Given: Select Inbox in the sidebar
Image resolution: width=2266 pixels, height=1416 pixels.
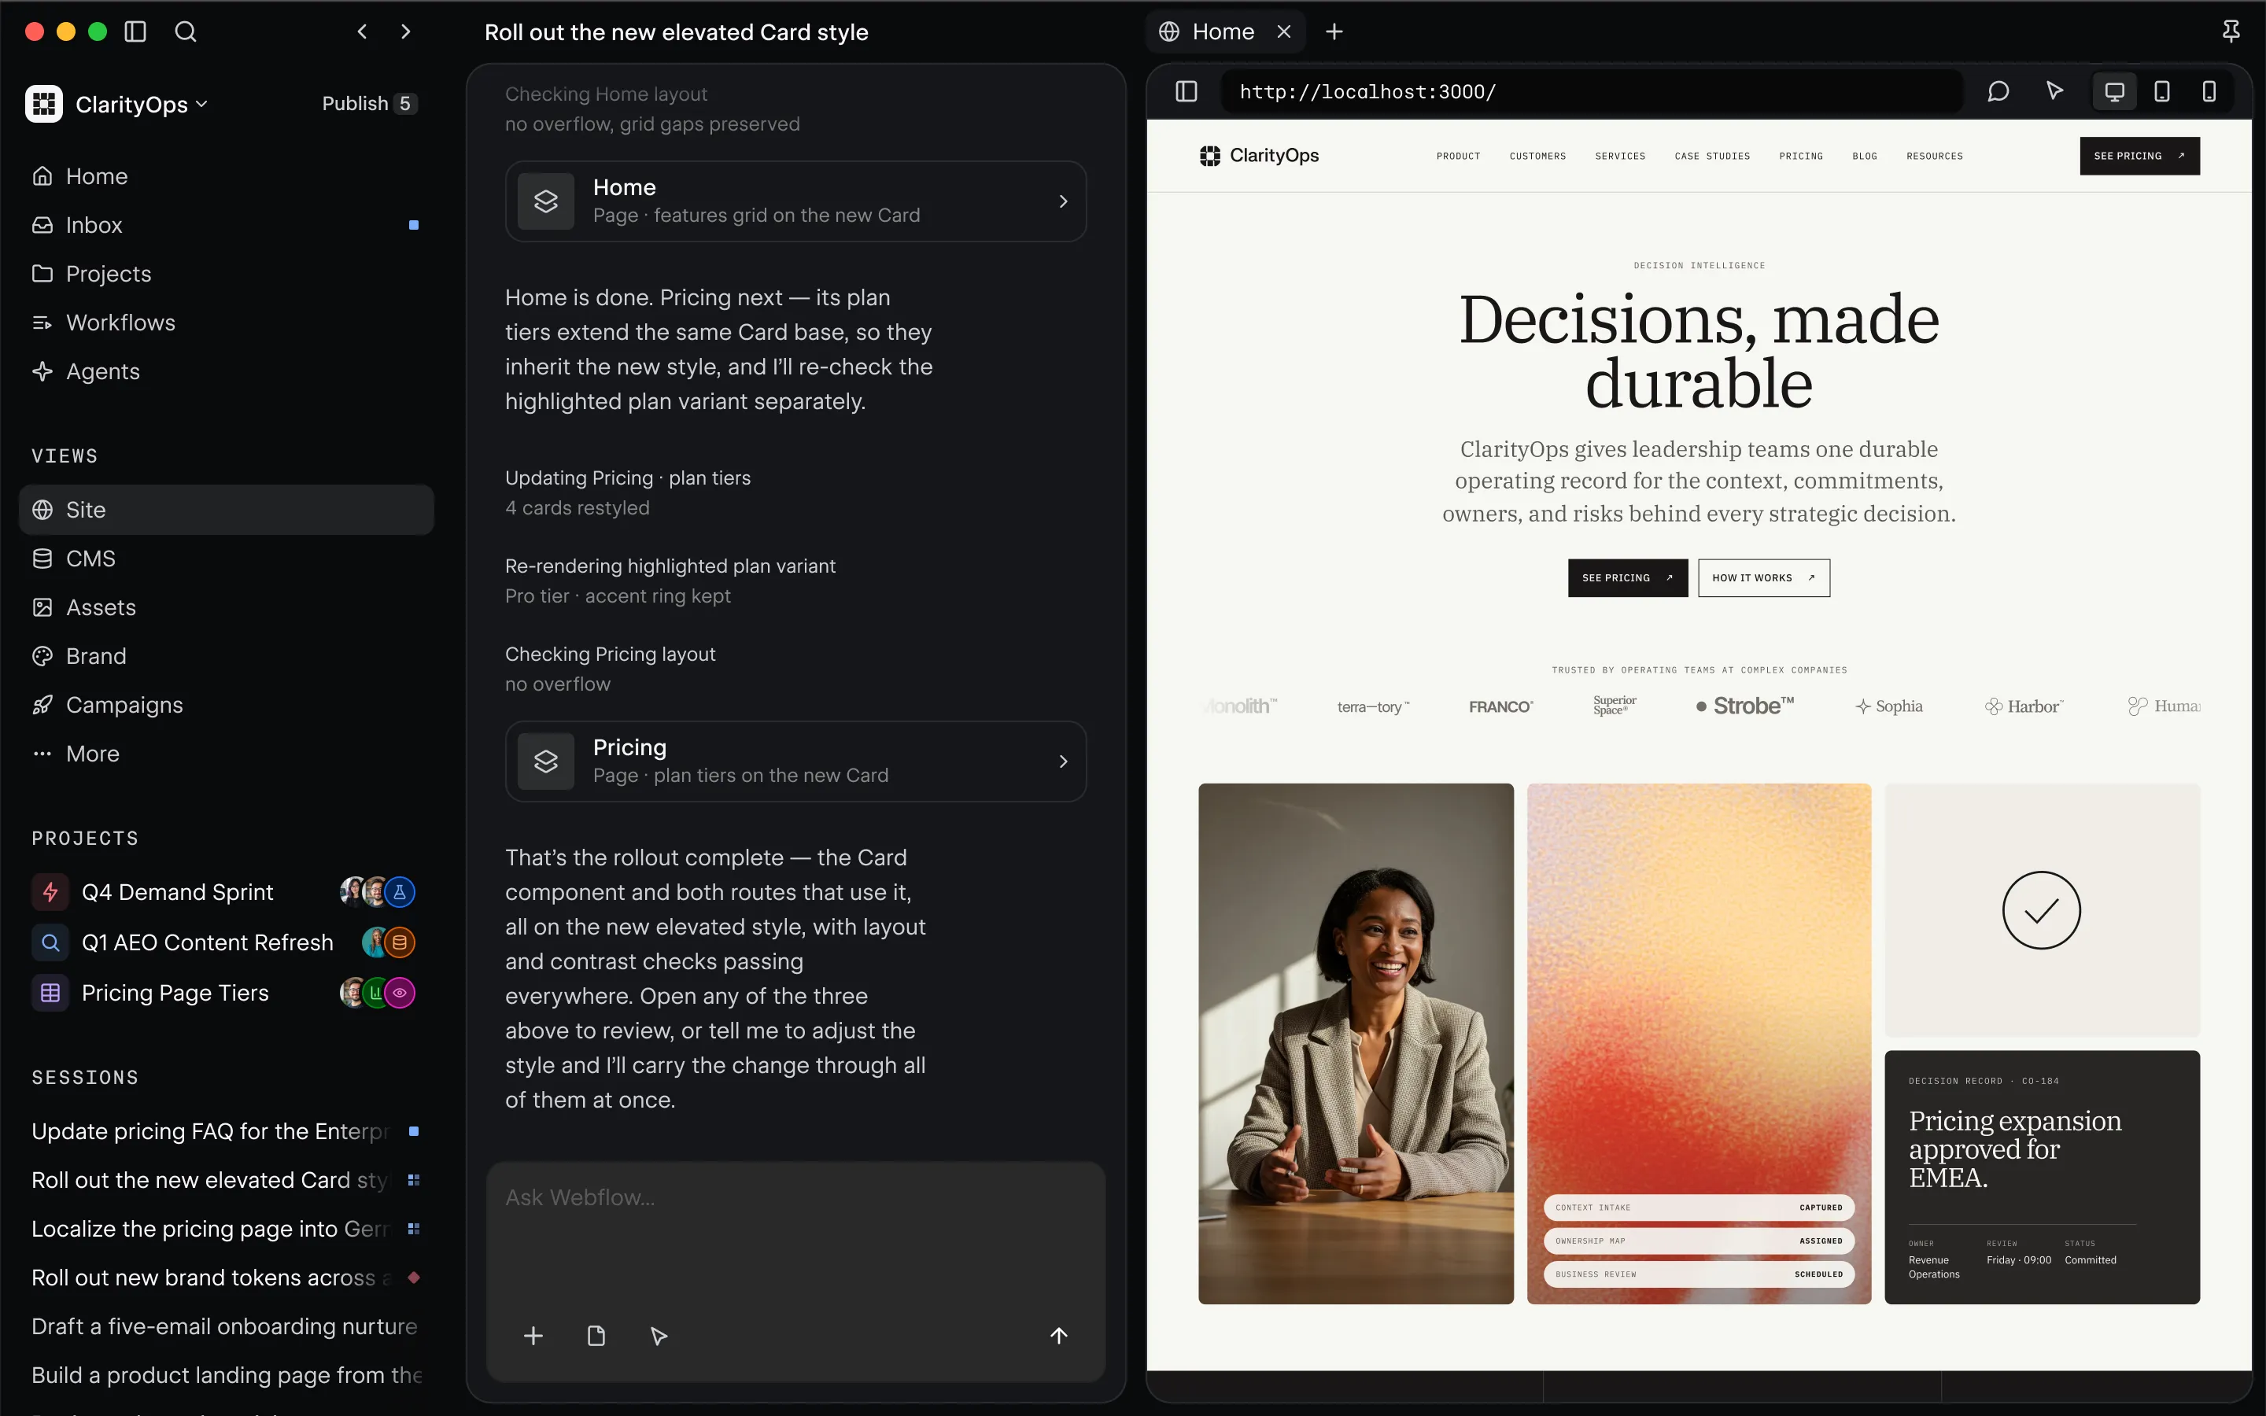Looking at the screenshot, I should pyautogui.click(x=227, y=225).
